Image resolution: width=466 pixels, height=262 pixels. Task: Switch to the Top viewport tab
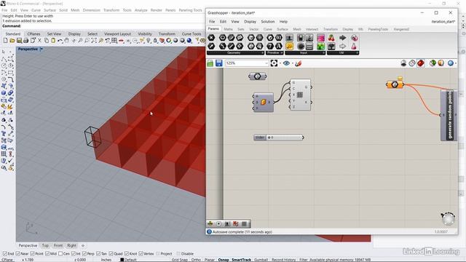click(45, 246)
